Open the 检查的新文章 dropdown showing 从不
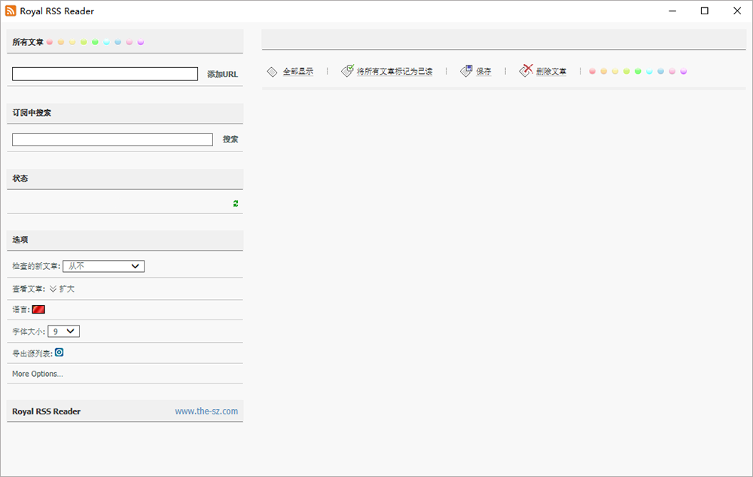Screen dimensions: 753x477 click(x=103, y=266)
